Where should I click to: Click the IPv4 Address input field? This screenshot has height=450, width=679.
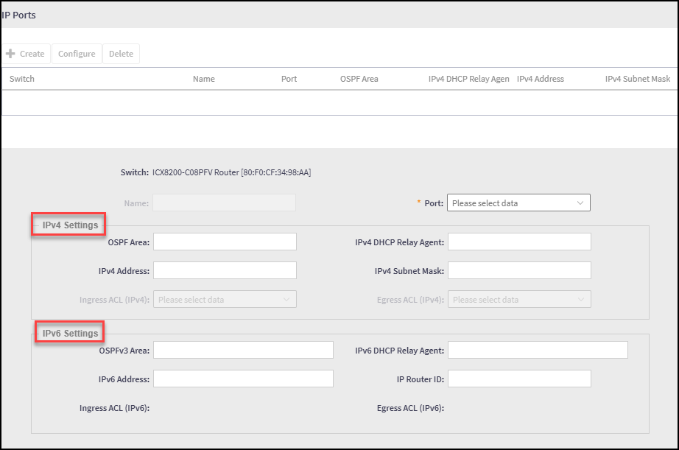pyautogui.click(x=225, y=270)
